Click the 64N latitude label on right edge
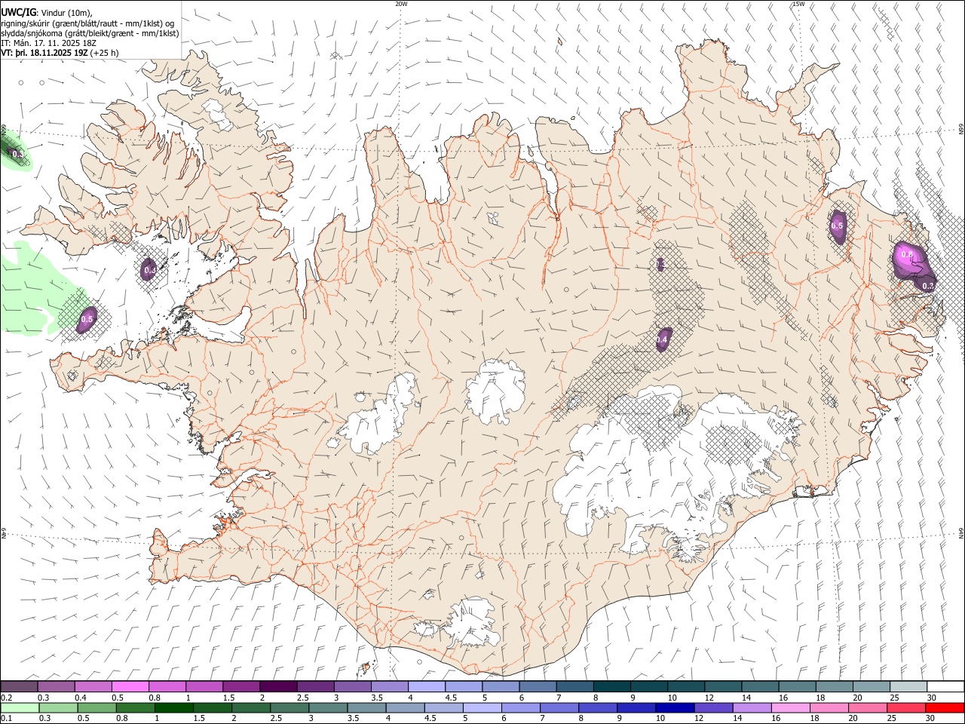Viewport: 965px width, 724px height. click(960, 533)
